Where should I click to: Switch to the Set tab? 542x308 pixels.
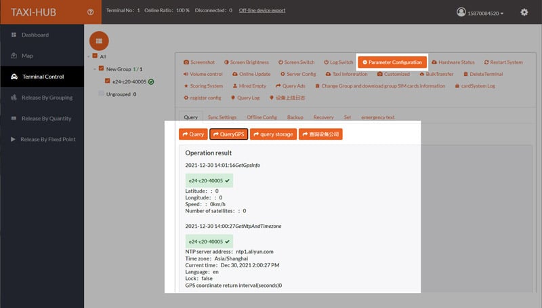click(348, 117)
